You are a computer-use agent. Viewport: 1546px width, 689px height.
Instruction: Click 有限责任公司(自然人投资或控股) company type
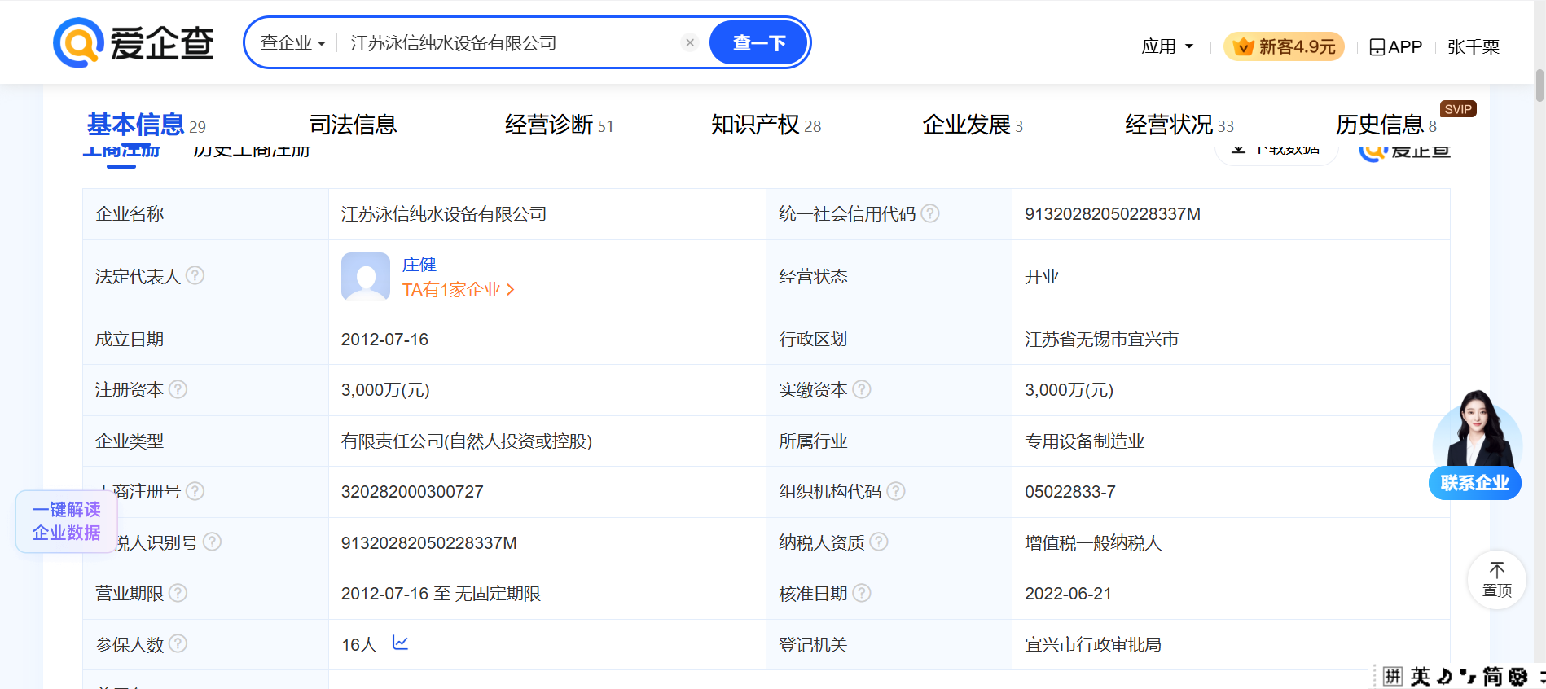pyautogui.click(x=467, y=441)
